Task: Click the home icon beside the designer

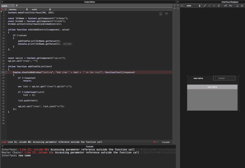Action: (178, 8)
